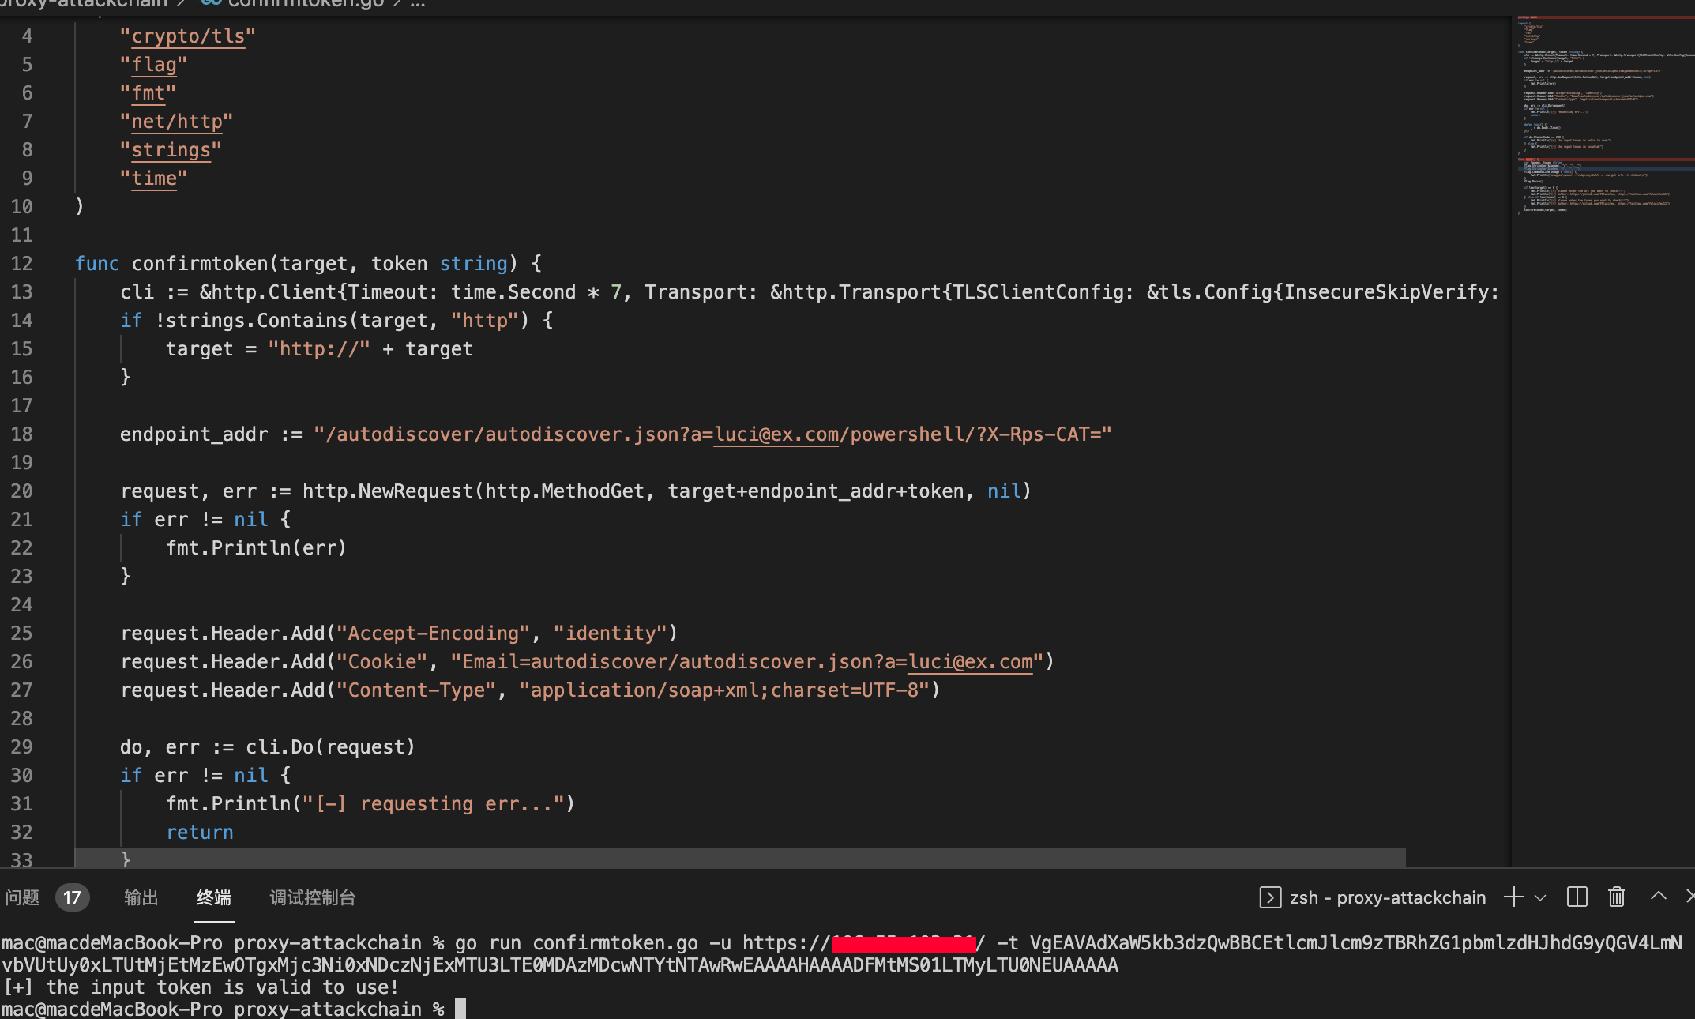The width and height of the screenshot is (1695, 1019).
Task: Open the 问题 problems tab
Action: point(22,897)
